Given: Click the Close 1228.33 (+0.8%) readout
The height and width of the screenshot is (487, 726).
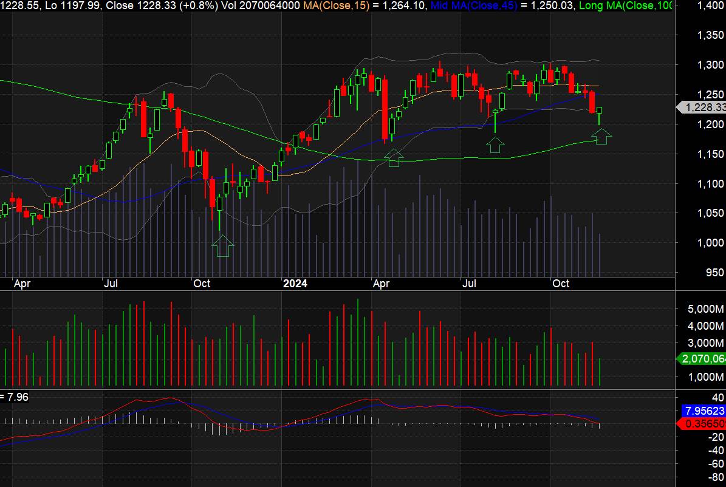Looking at the screenshot, I should pyautogui.click(x=170, y=5).
